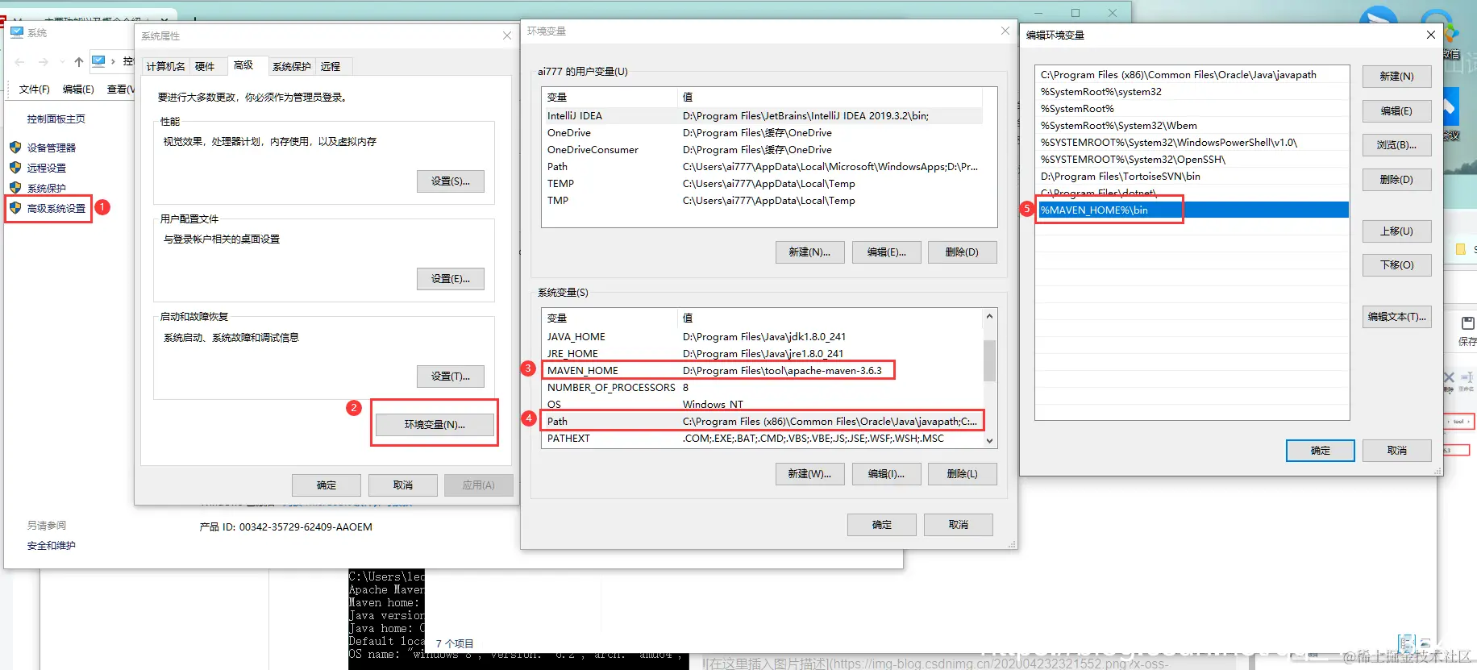Screen dimensions: 1477x670
Task: Select the WindowsPowerShell path entry
Action: click(1192, 143)
